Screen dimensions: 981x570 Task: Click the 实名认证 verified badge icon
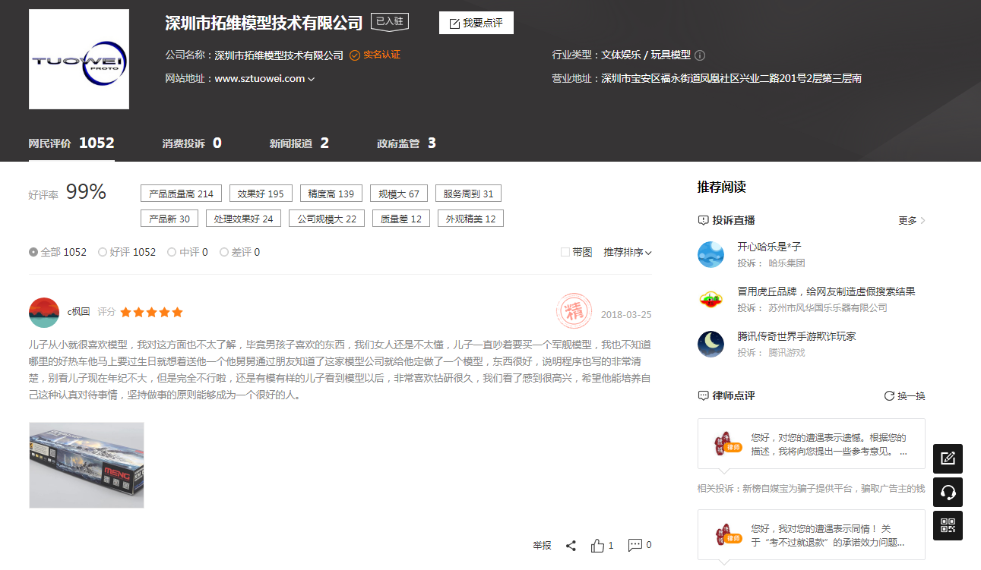pos(355,55)
